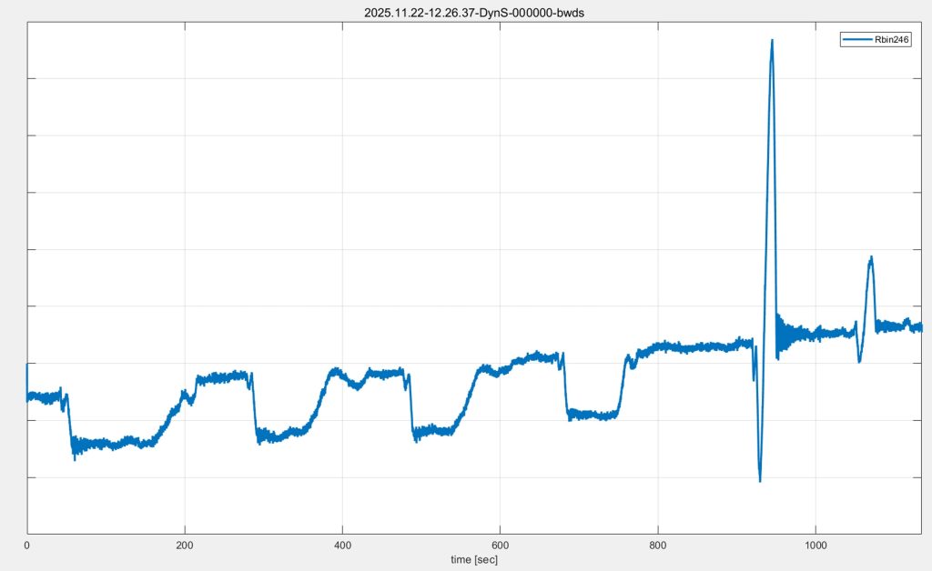Image resolution: width=932 pixels, height=571 pixels.
Task: Select the plot title text at top
Action: [474, 12]
